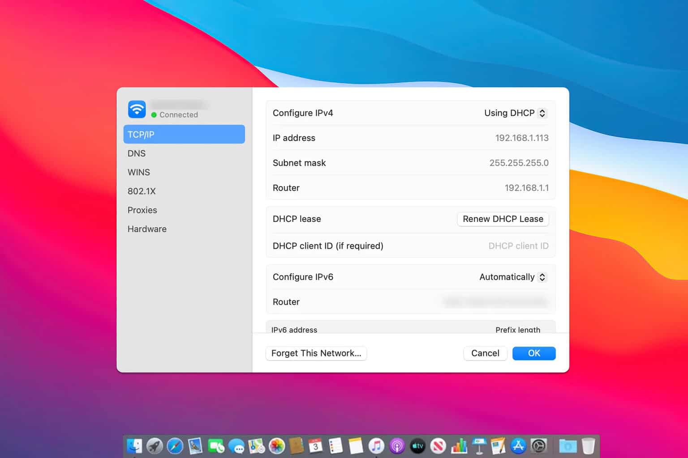Open Finder from the Dock
688x458 pixels.
click(x=134, y=446)
